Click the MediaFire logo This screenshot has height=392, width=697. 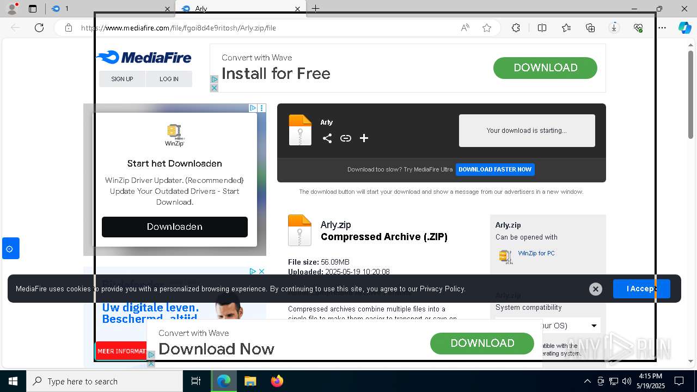(x=144, y=57)
